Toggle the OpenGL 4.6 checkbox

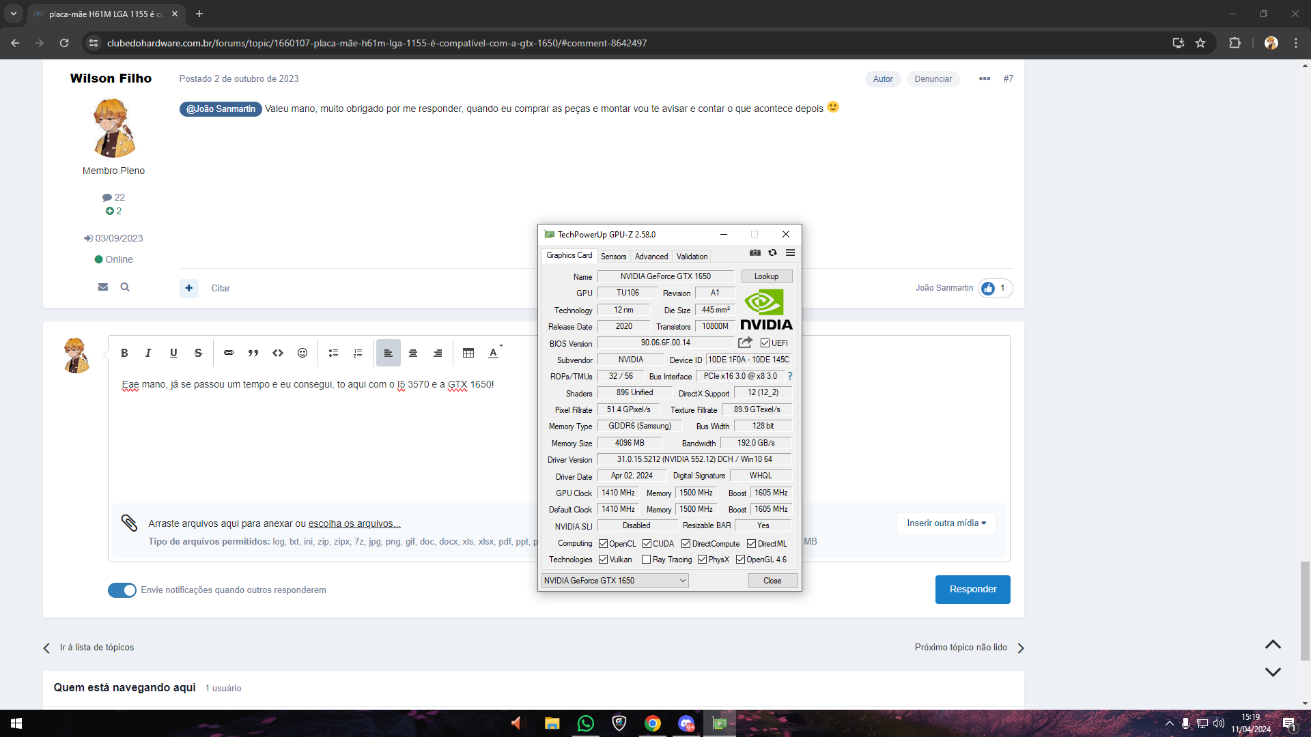click(740, 560)
